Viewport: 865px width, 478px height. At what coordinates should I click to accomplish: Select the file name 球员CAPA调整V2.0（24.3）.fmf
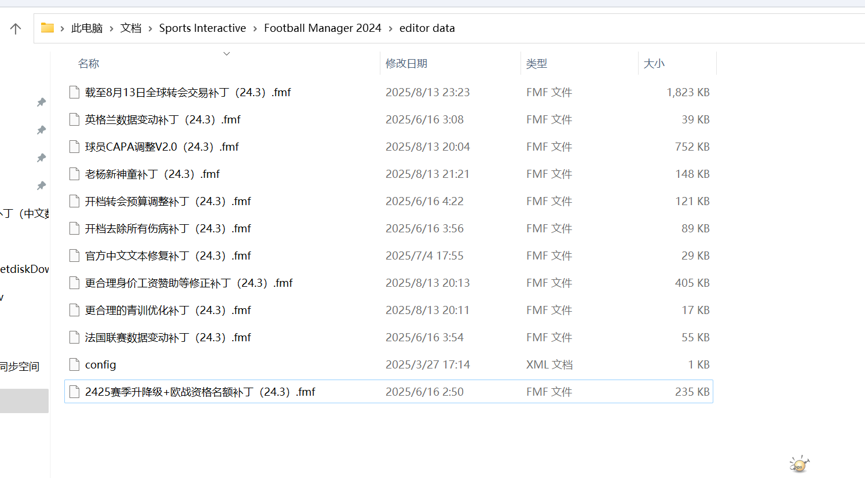click(x=162, y=147)
